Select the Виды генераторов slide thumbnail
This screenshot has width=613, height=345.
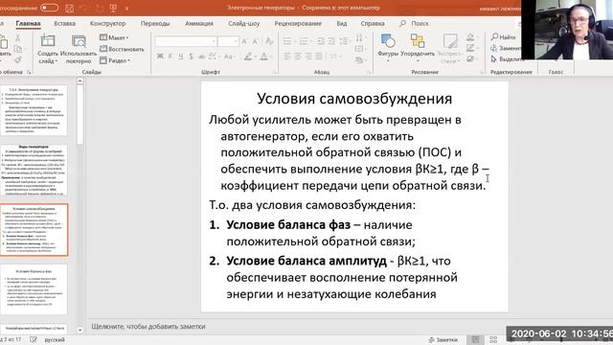tap(34, 171)
